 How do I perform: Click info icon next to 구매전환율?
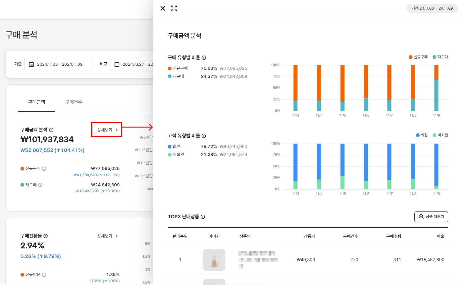(x=46, y=236)
